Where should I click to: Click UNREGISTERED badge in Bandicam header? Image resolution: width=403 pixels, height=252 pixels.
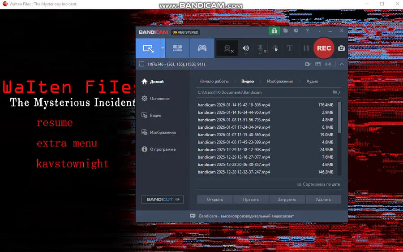click(x=185, y=32)
